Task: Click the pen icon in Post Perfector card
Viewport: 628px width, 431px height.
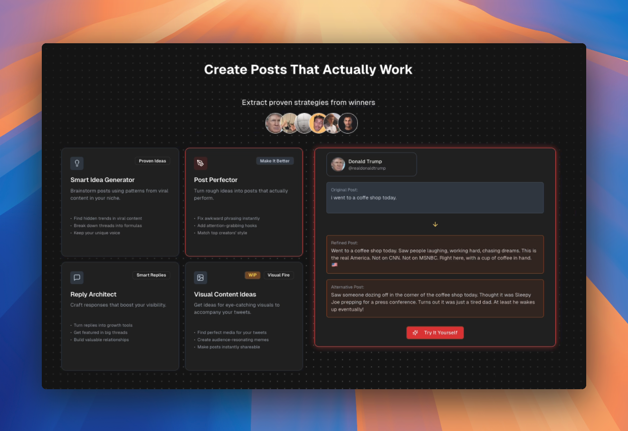Action: [200, 163]
